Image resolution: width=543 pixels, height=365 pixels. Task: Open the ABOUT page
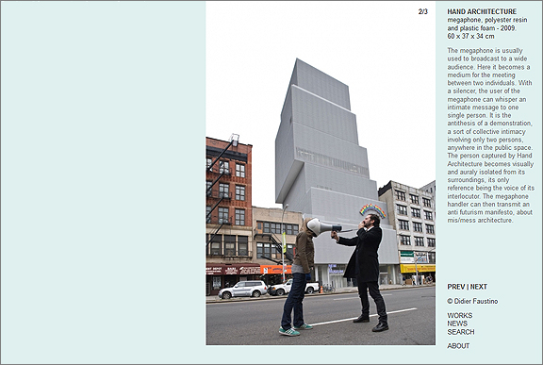pyautogui.click(x=458, y=346)
